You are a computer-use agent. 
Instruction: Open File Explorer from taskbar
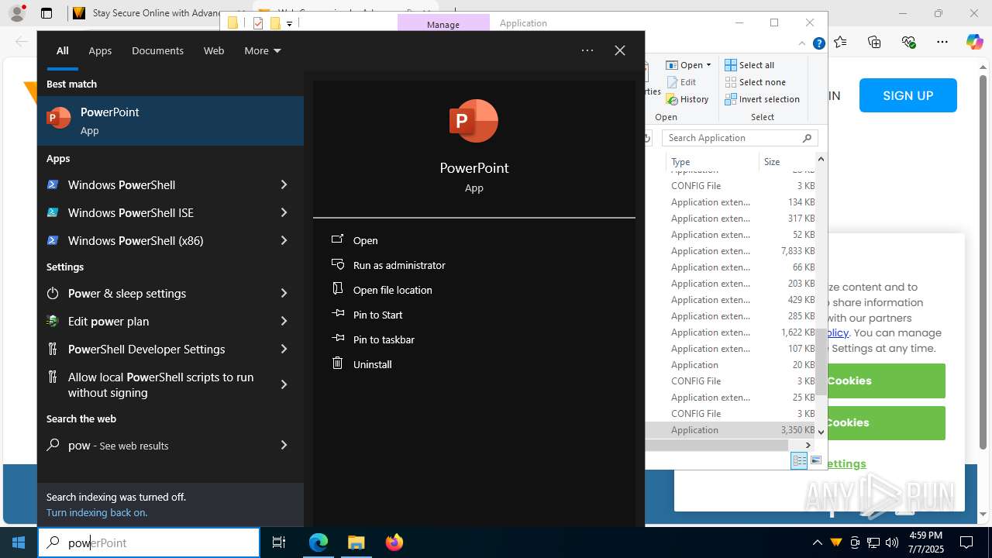tap(356, 542)
